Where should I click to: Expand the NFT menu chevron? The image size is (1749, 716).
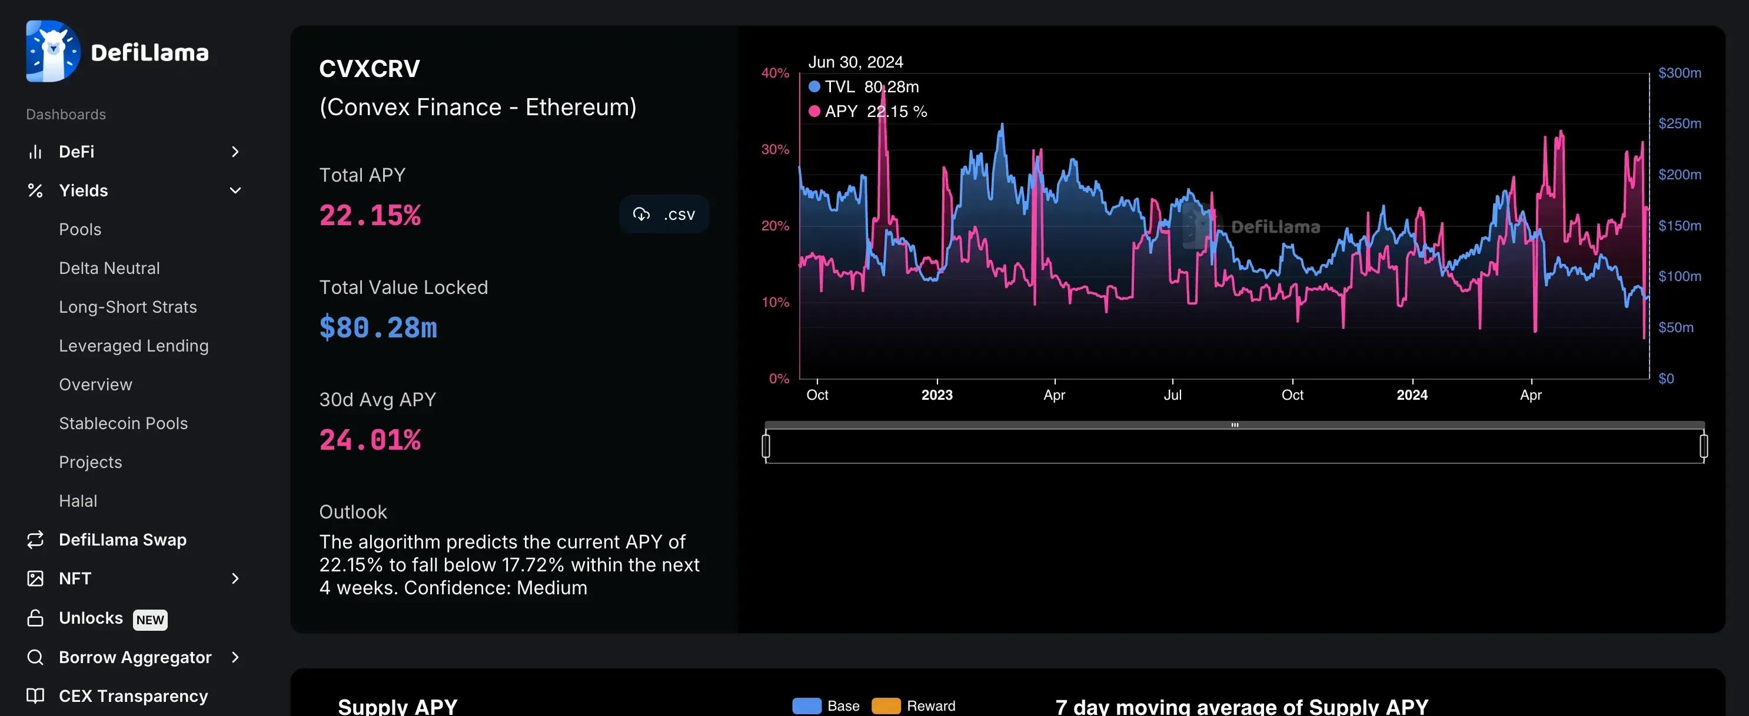(x=235, y=578)
